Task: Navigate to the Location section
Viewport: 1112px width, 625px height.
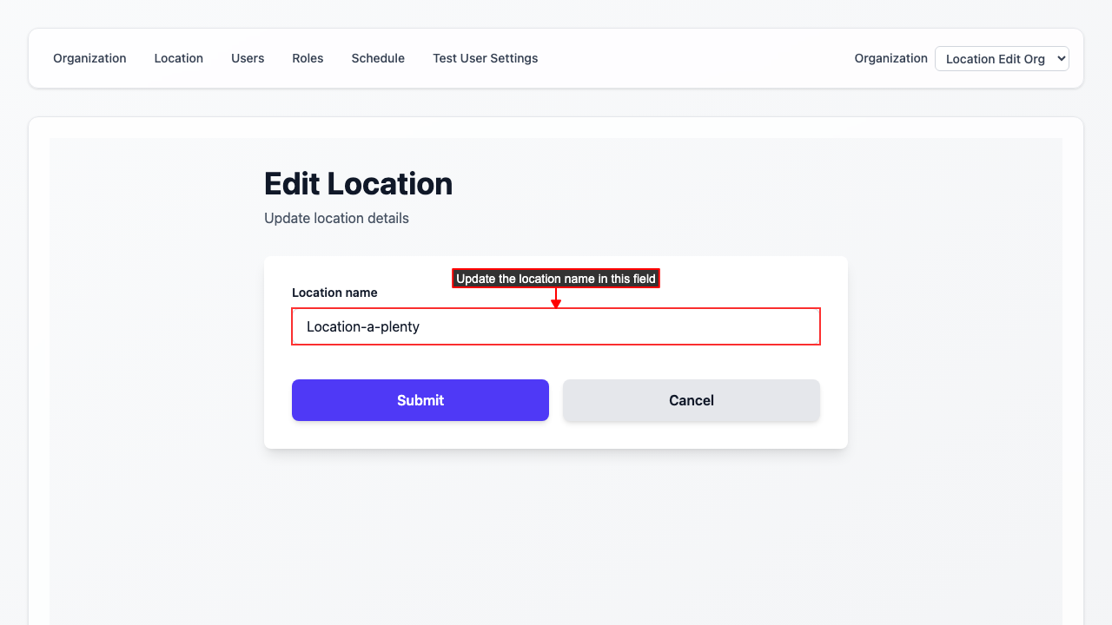Action: [178, 58]
